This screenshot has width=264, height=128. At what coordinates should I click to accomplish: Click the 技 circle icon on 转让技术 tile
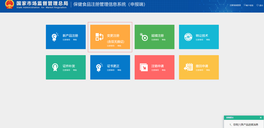pos(188,37)
